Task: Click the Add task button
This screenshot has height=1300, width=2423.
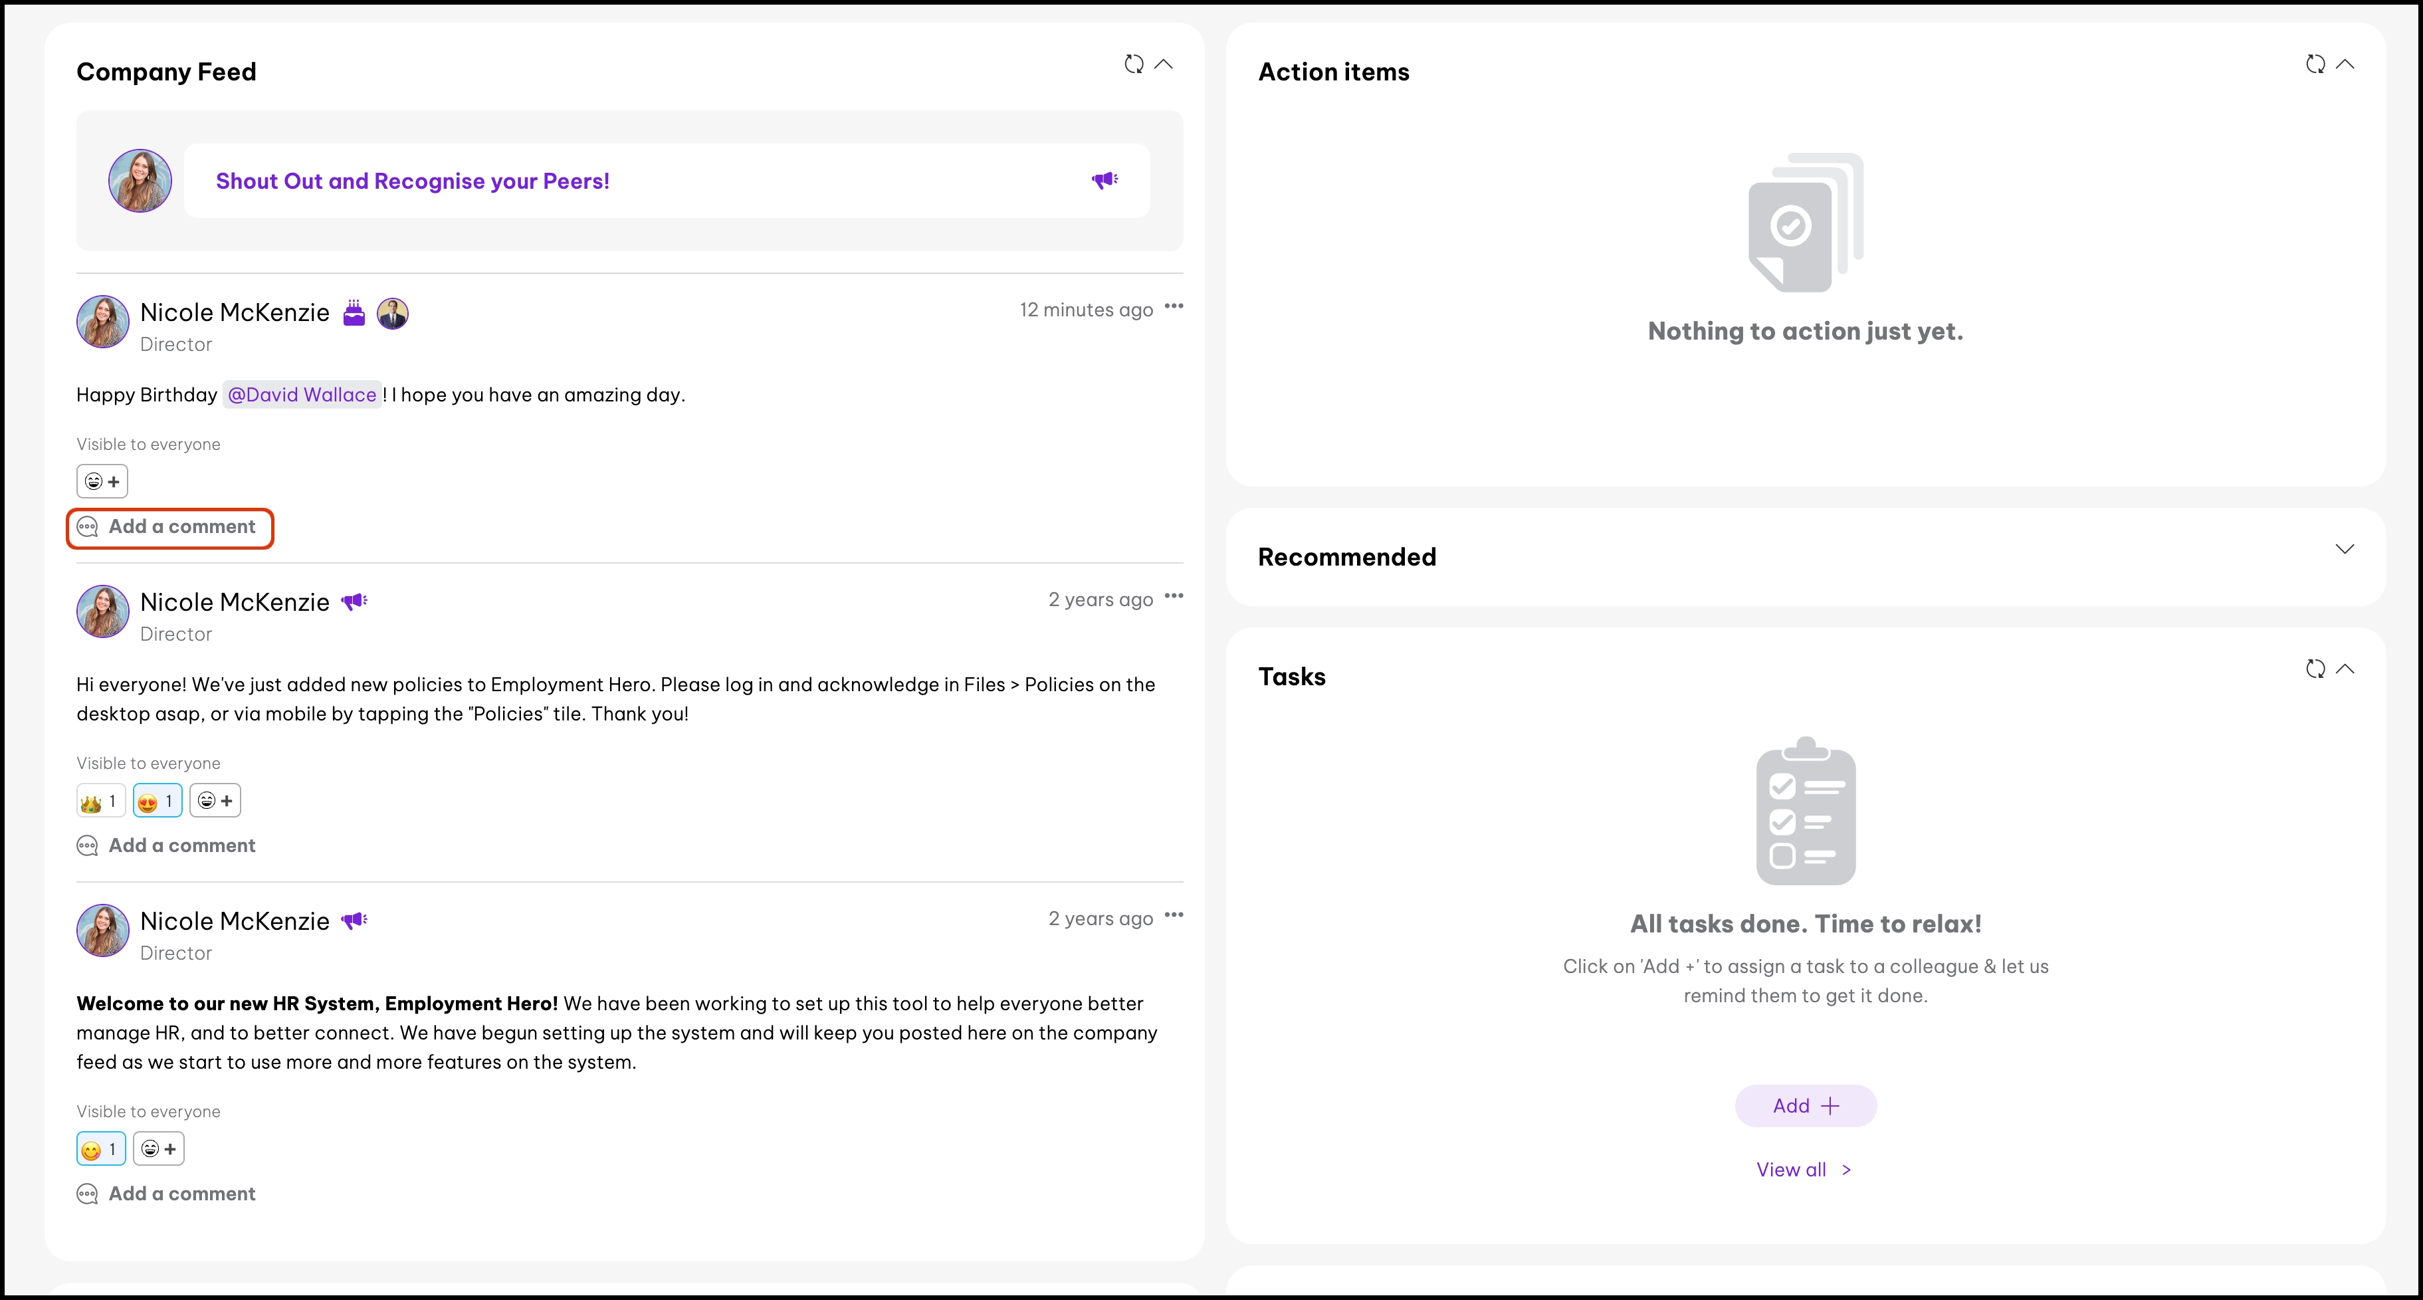Action: tap(1805, 1105)
